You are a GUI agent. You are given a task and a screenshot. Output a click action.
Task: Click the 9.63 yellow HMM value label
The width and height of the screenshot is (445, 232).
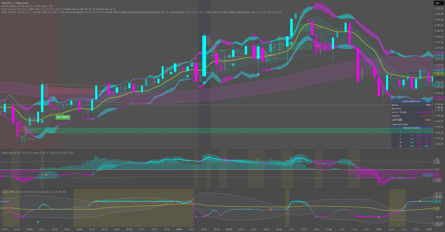(438, 209)
